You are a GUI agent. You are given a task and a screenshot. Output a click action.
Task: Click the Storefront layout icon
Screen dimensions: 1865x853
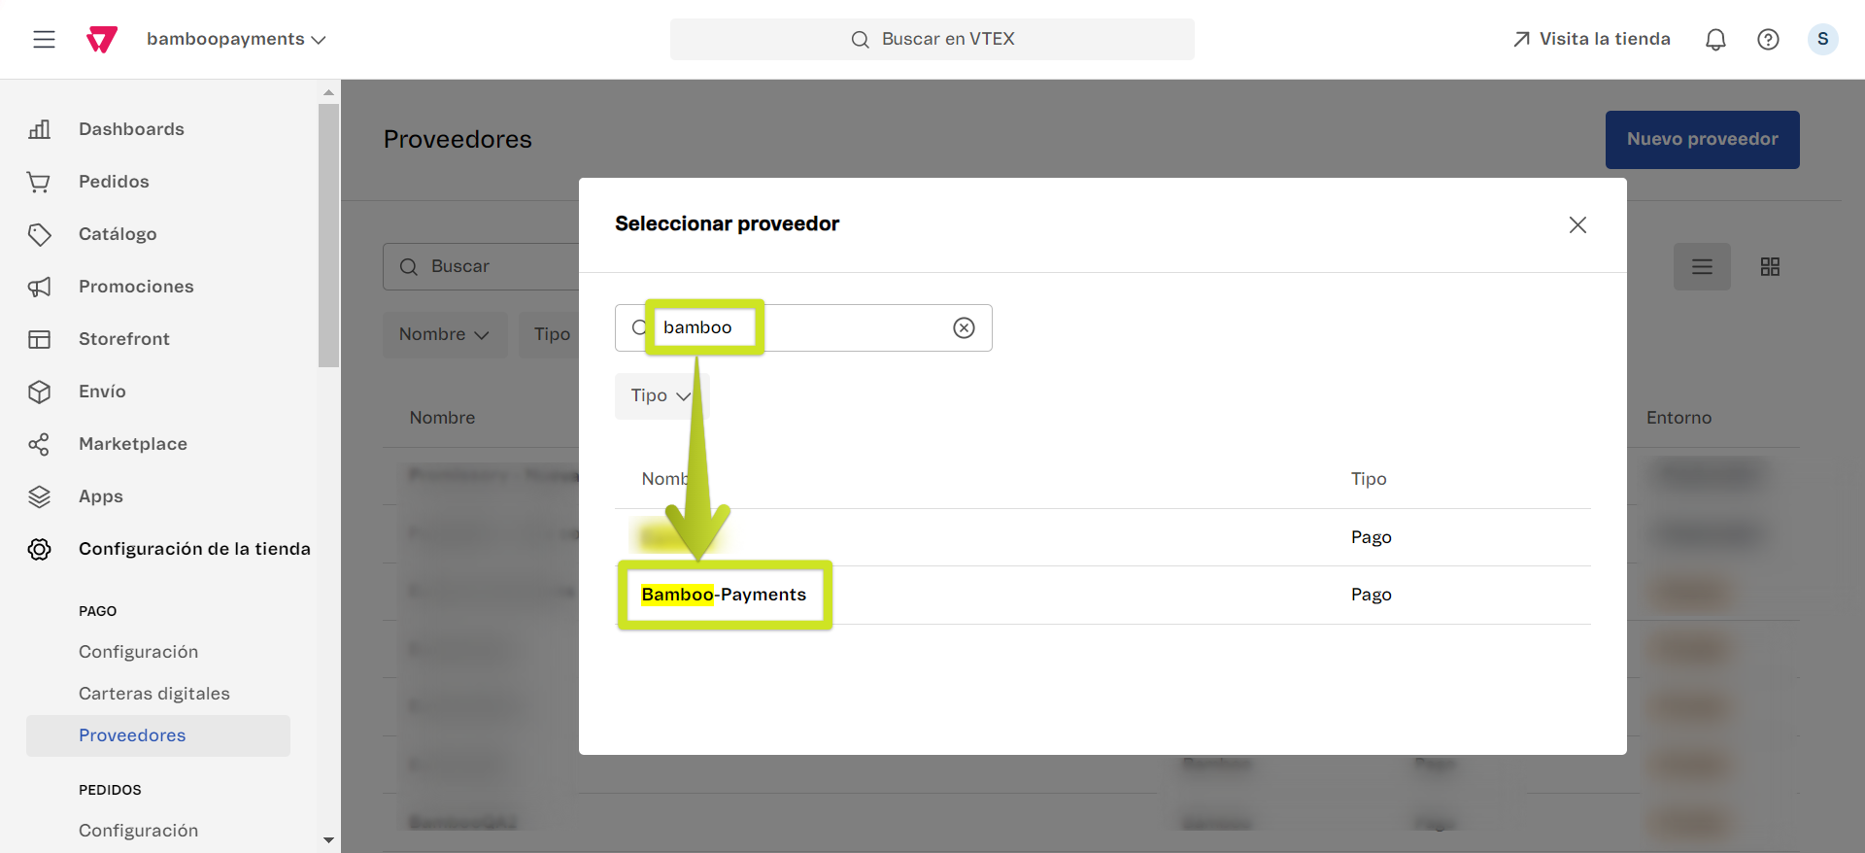pos(39,339)
